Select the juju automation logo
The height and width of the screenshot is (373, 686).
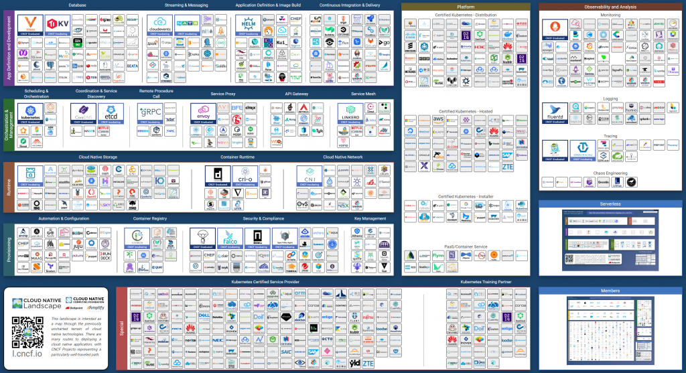point(78,244)
